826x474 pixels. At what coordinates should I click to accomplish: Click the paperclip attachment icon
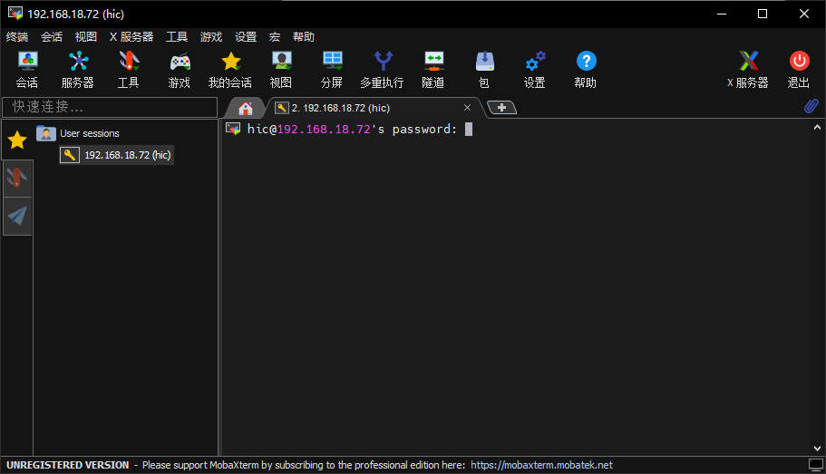[x=811, y=106]
